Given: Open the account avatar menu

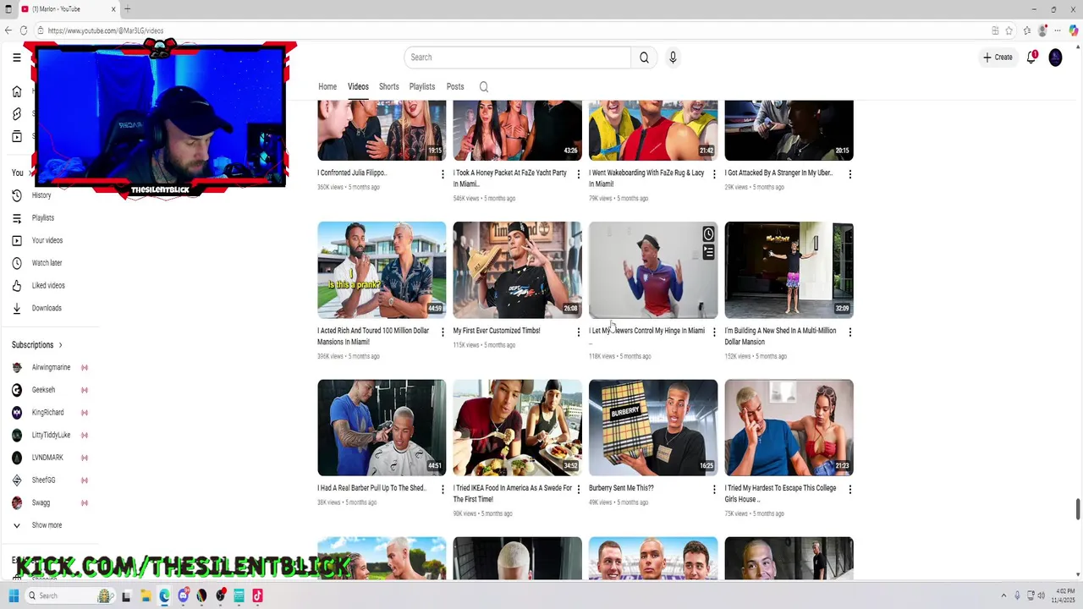Looking at the screenshot, I should tap(1055, 58).
